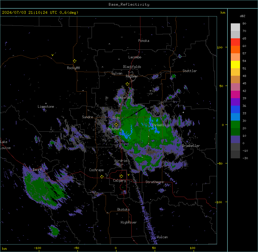The image size is (258, 252).
Task: Click the Innisfail city label
Action: 124,98
